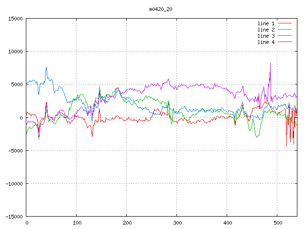Click the tallest magenta spike's peak

tap(270, 63)
